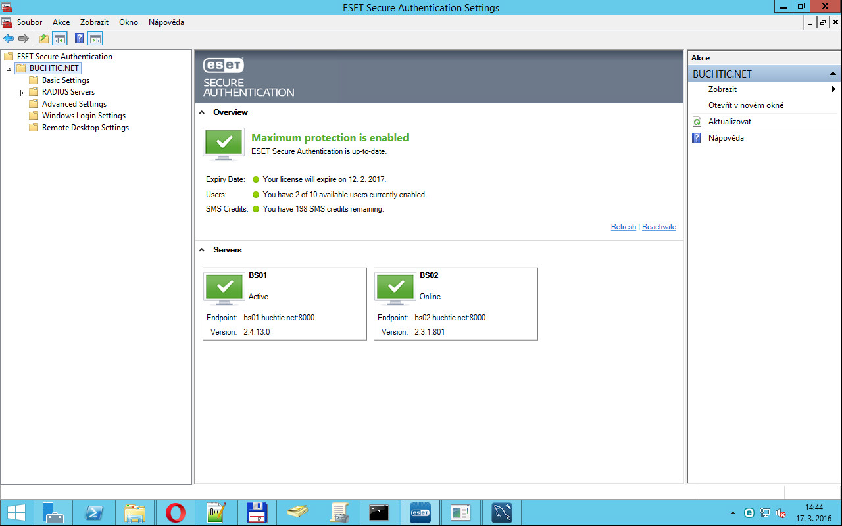Launch PowerShell from the taskbar

94,513
